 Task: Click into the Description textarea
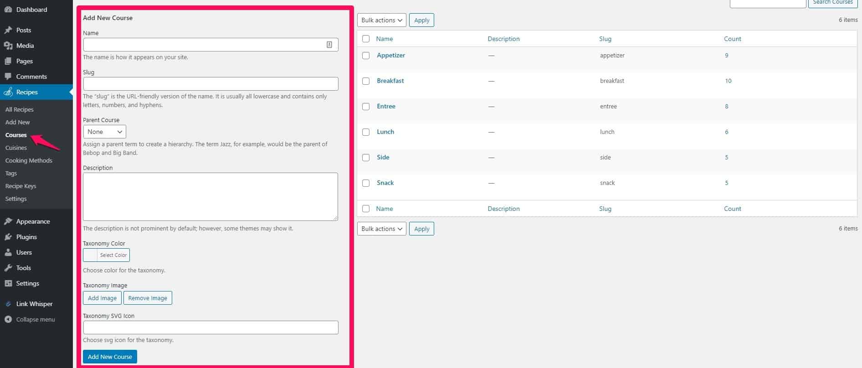210,197
